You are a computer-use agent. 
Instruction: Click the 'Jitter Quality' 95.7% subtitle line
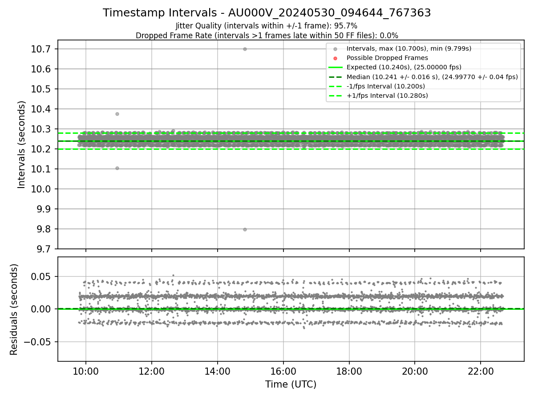[267, 26]
